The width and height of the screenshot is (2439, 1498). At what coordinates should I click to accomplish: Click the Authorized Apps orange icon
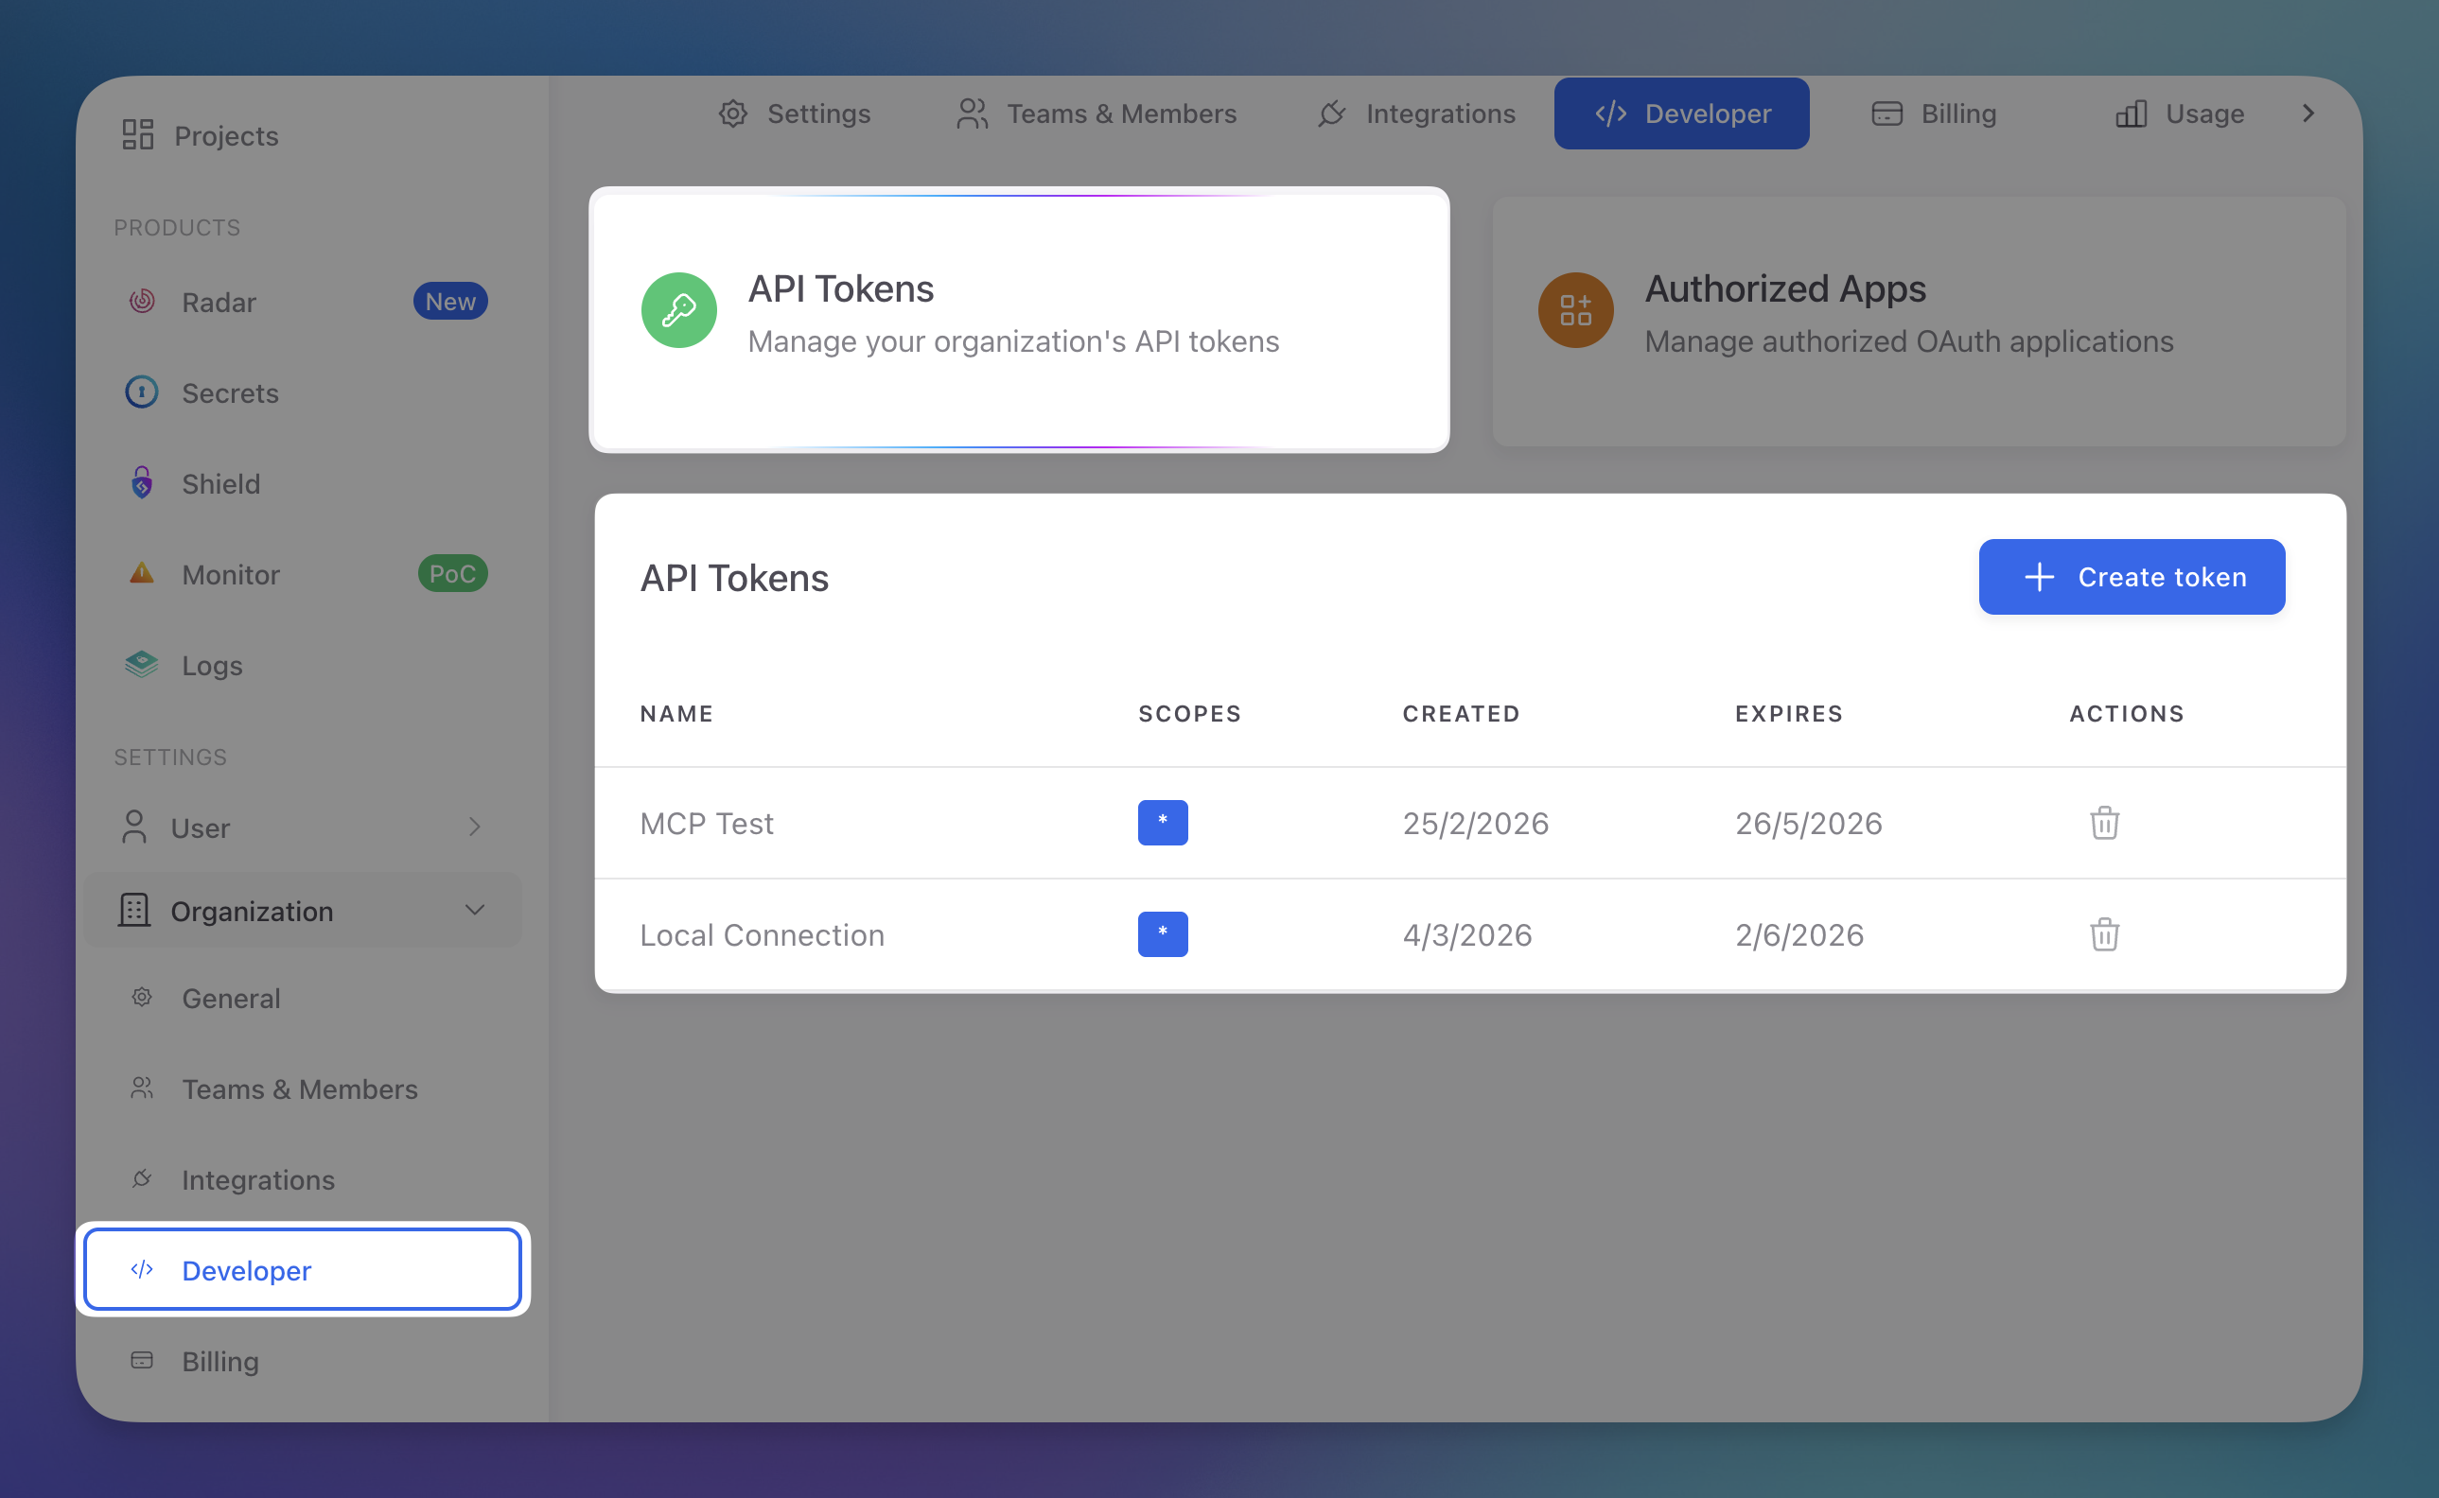pos(1575,310)
